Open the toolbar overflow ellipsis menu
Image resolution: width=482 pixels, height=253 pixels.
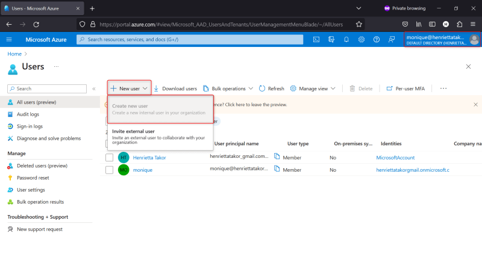[x=443, y=89]
